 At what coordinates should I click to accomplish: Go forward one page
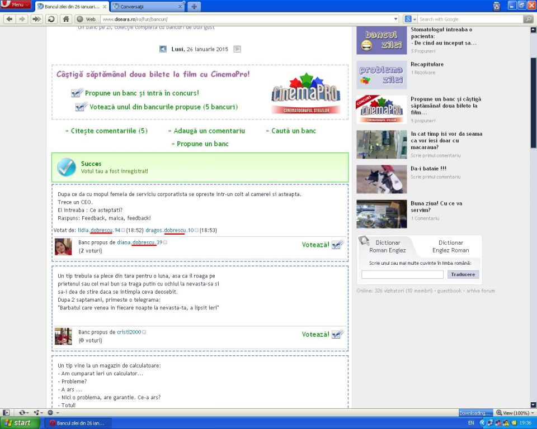(x=22, y=19)
